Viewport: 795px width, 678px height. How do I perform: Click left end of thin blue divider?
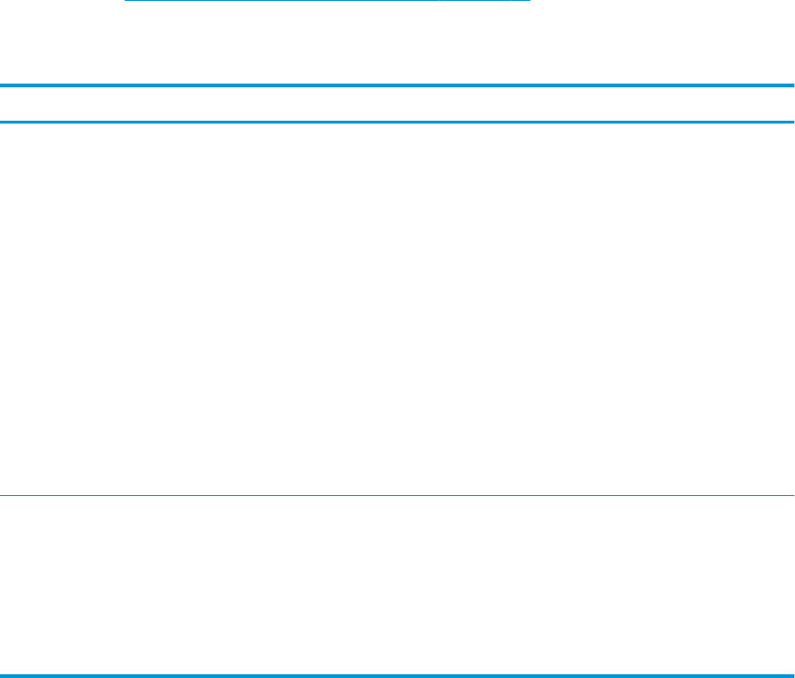point(2,495)
